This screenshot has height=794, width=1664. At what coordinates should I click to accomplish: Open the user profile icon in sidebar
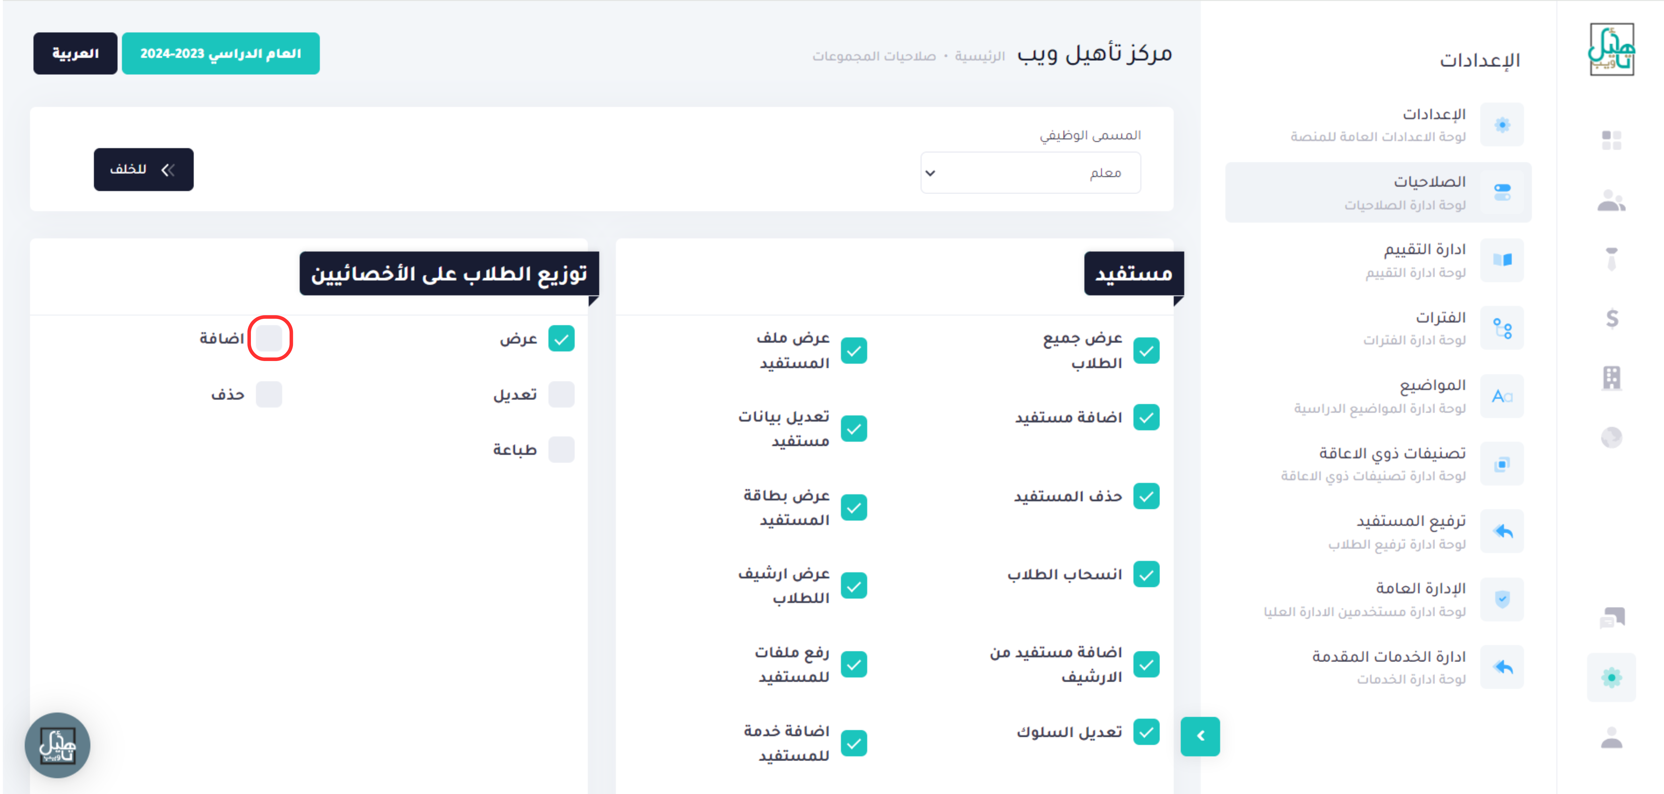tap(1611, 737)
